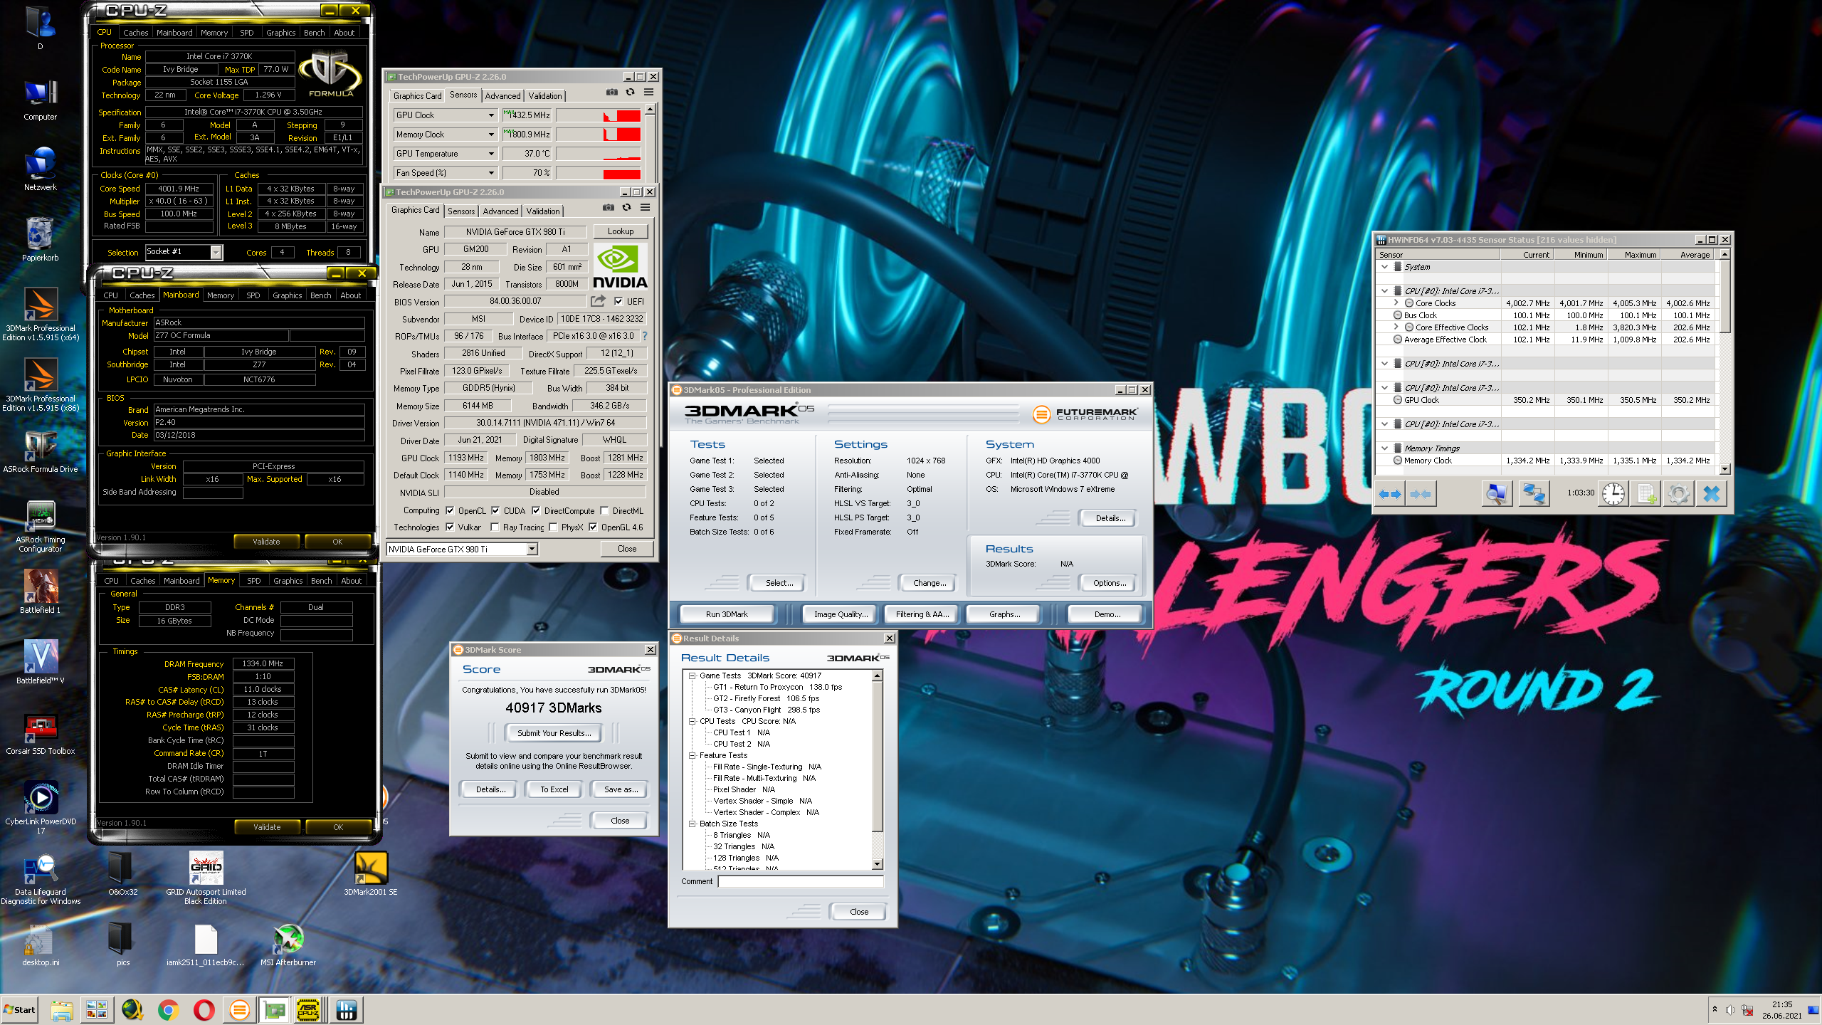Open ASRock Timing Configurator desktop icon
This screenshot has height=1025, width=1822.
(41, 526)
